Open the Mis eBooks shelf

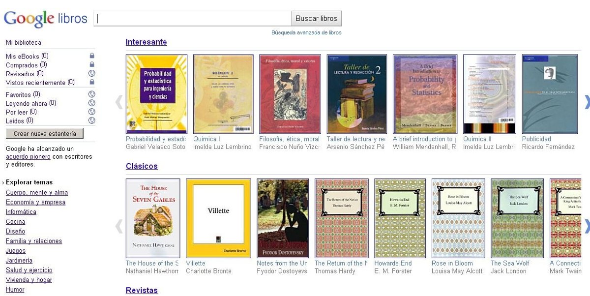(x=23, y=56)
